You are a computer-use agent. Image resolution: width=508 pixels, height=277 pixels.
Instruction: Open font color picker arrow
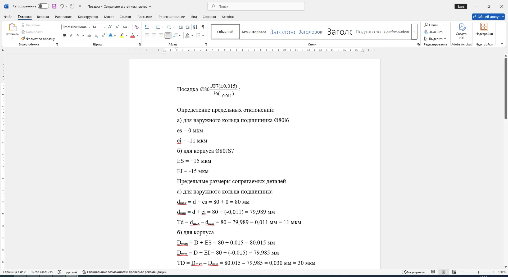click(x=138, y=35)
